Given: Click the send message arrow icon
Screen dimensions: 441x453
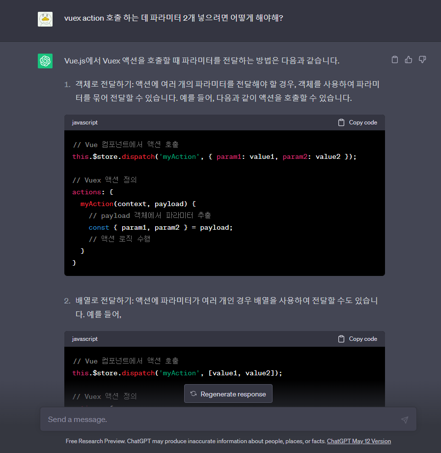Looking at the screenshot, I should pos(405,420).
